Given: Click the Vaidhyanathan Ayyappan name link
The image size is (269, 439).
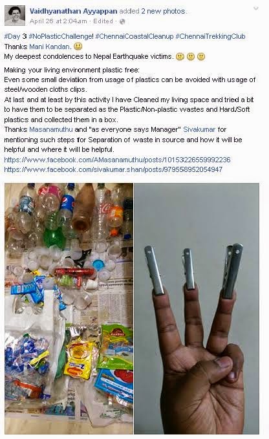Looking at the screenshot, I should tap(73, 11).
